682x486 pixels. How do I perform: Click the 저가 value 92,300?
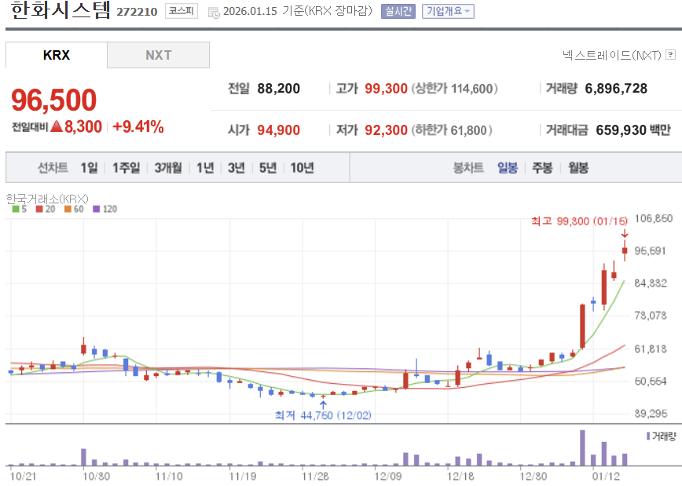point(386,130)
